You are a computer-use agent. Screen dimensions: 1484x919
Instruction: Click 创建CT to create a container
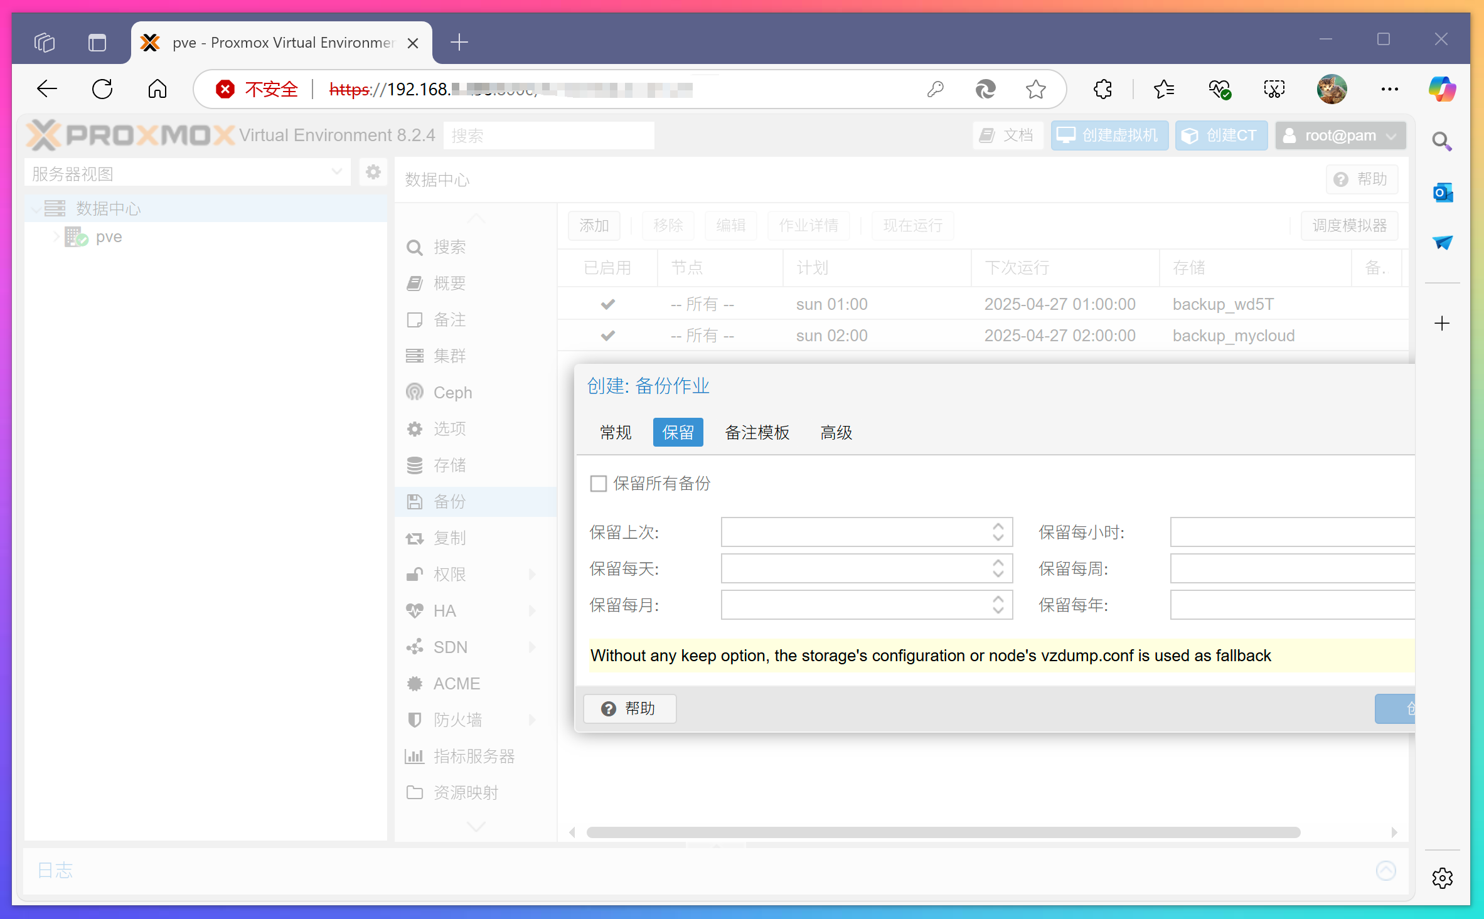[x=1220, y=135]
